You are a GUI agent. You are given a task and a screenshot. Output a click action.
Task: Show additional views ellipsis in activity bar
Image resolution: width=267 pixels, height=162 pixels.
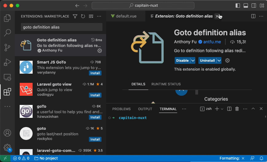click(7, 106)
